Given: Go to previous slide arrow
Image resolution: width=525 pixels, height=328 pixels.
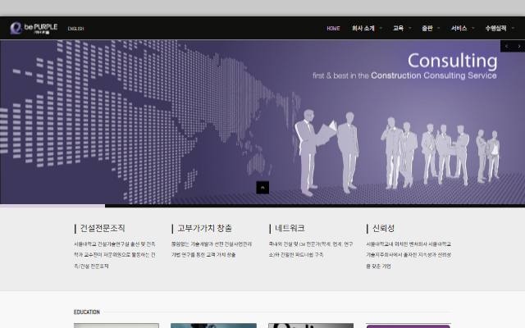Looking at the screenshot, I should pyautogui.click(x=507, y=46).
